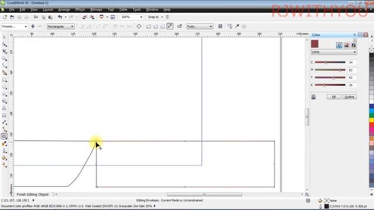Viewport: 374px width, 210px height.
Task: Open the Arrange menu
Action: 64,9
